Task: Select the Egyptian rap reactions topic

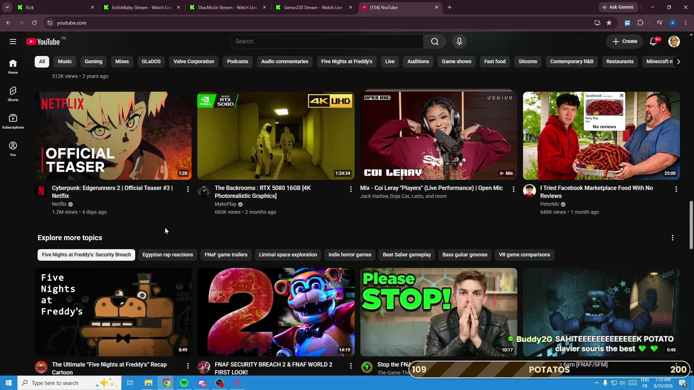Action: click(168, 255)
